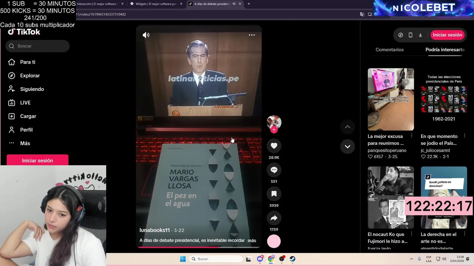Click the lunabooks11 username on video

tap(154, 230)
